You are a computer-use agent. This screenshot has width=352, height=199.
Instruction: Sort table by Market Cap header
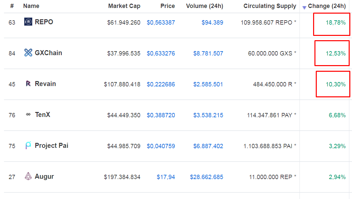[124, 6]
